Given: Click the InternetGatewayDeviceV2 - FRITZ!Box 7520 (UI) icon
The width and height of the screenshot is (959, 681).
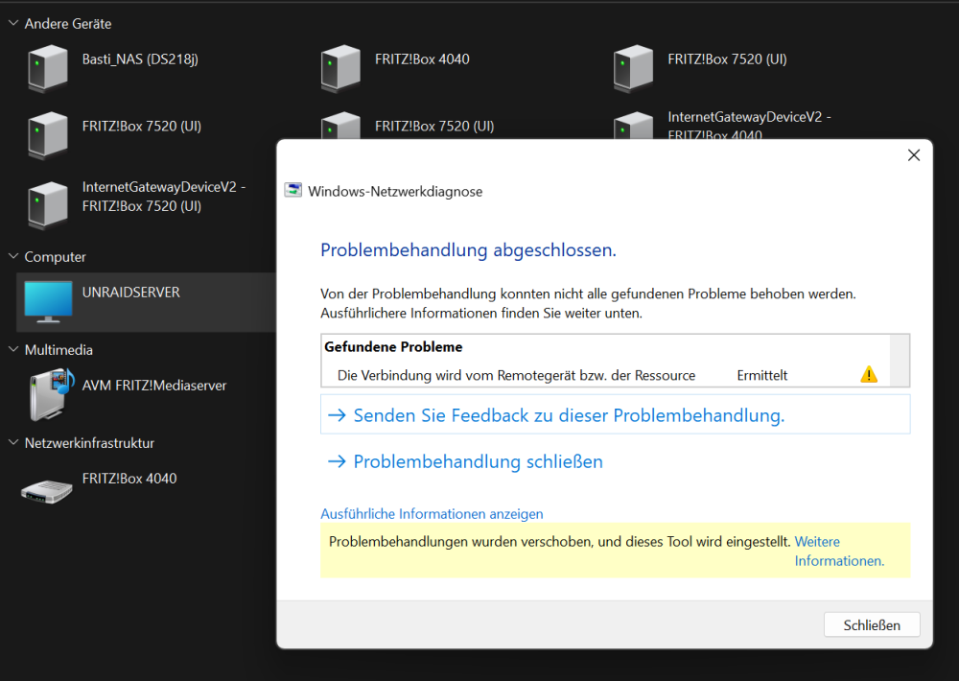Looking at the screenshot, I should point(48,205).
